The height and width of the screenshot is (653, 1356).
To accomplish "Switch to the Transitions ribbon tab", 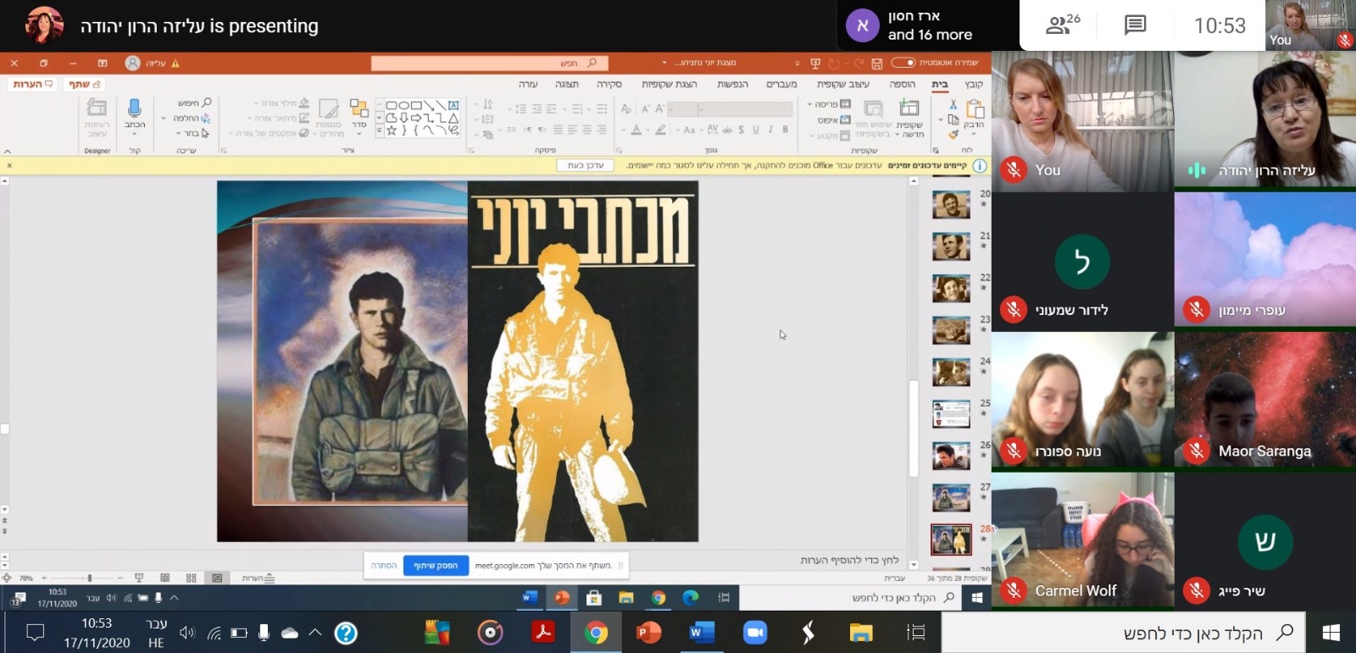I will [x=781, y=84].
